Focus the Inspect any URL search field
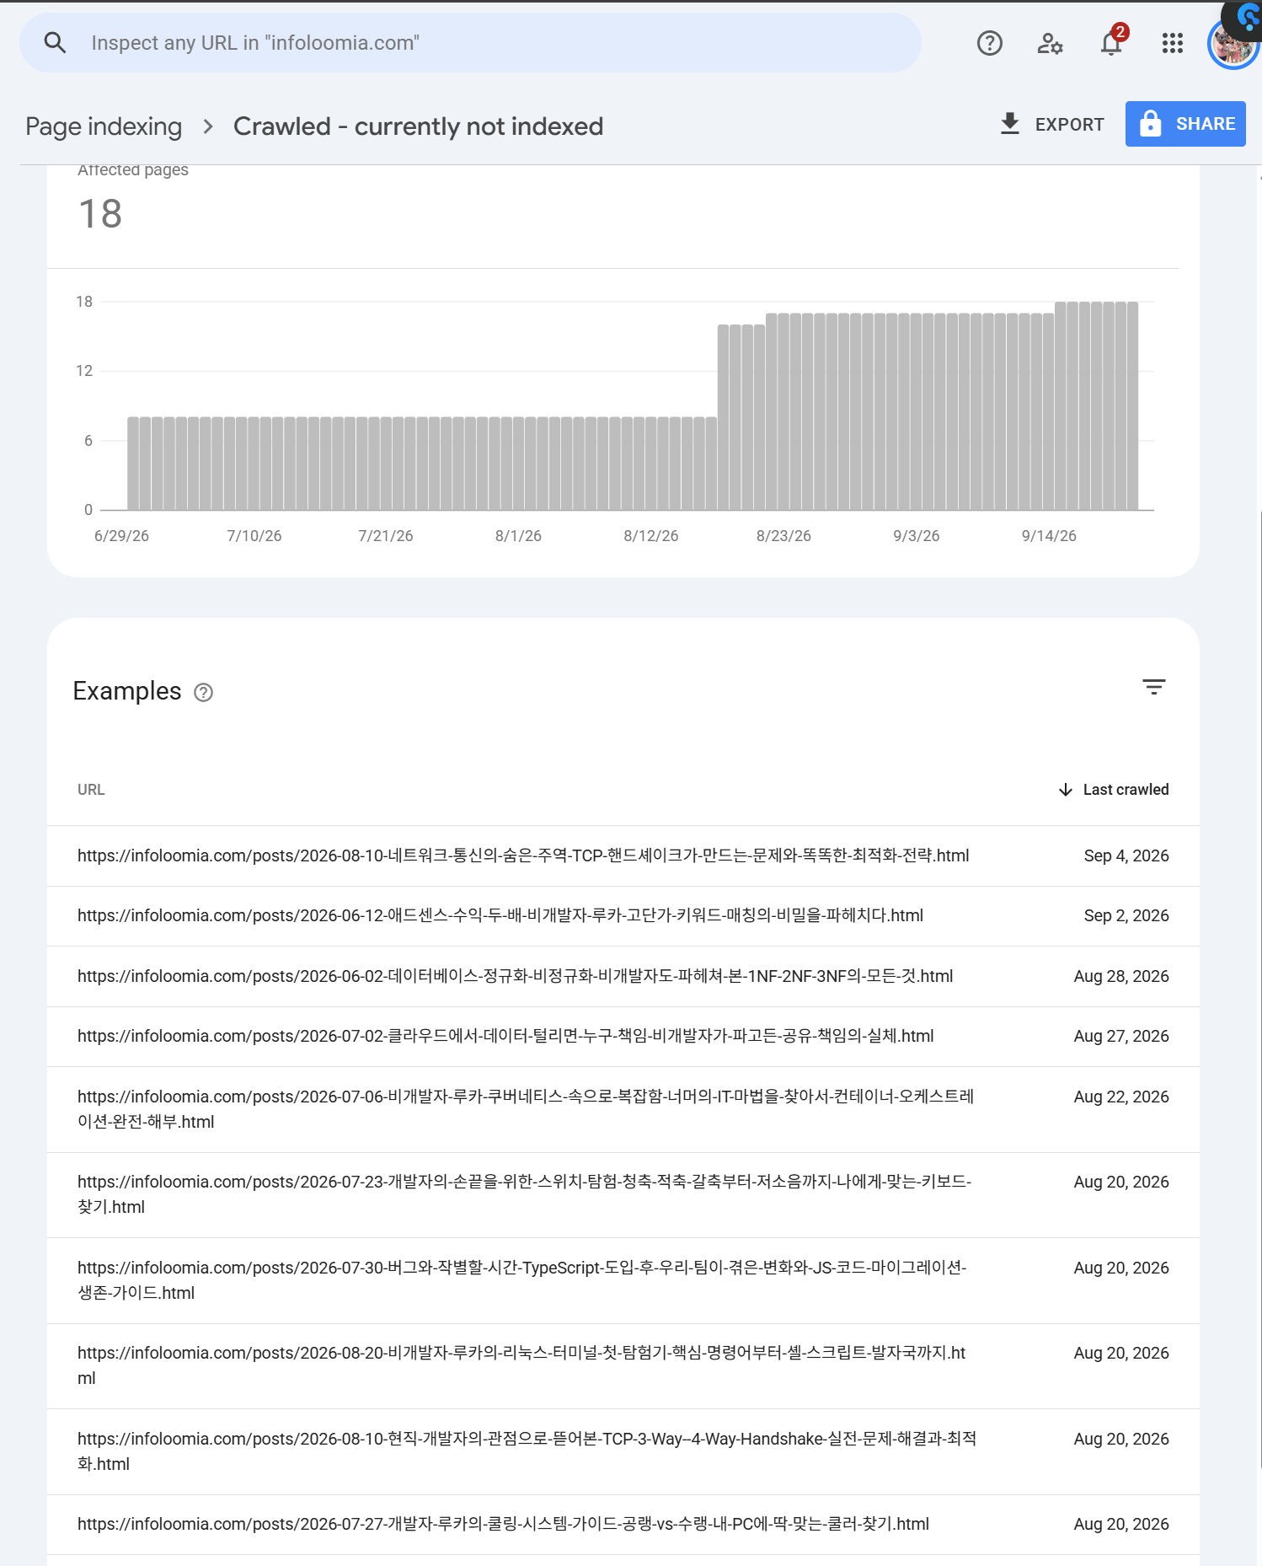 pos(470,43)
